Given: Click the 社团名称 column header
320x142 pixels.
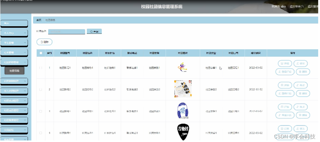Looking at the screenshot, I should click(87, 53).
